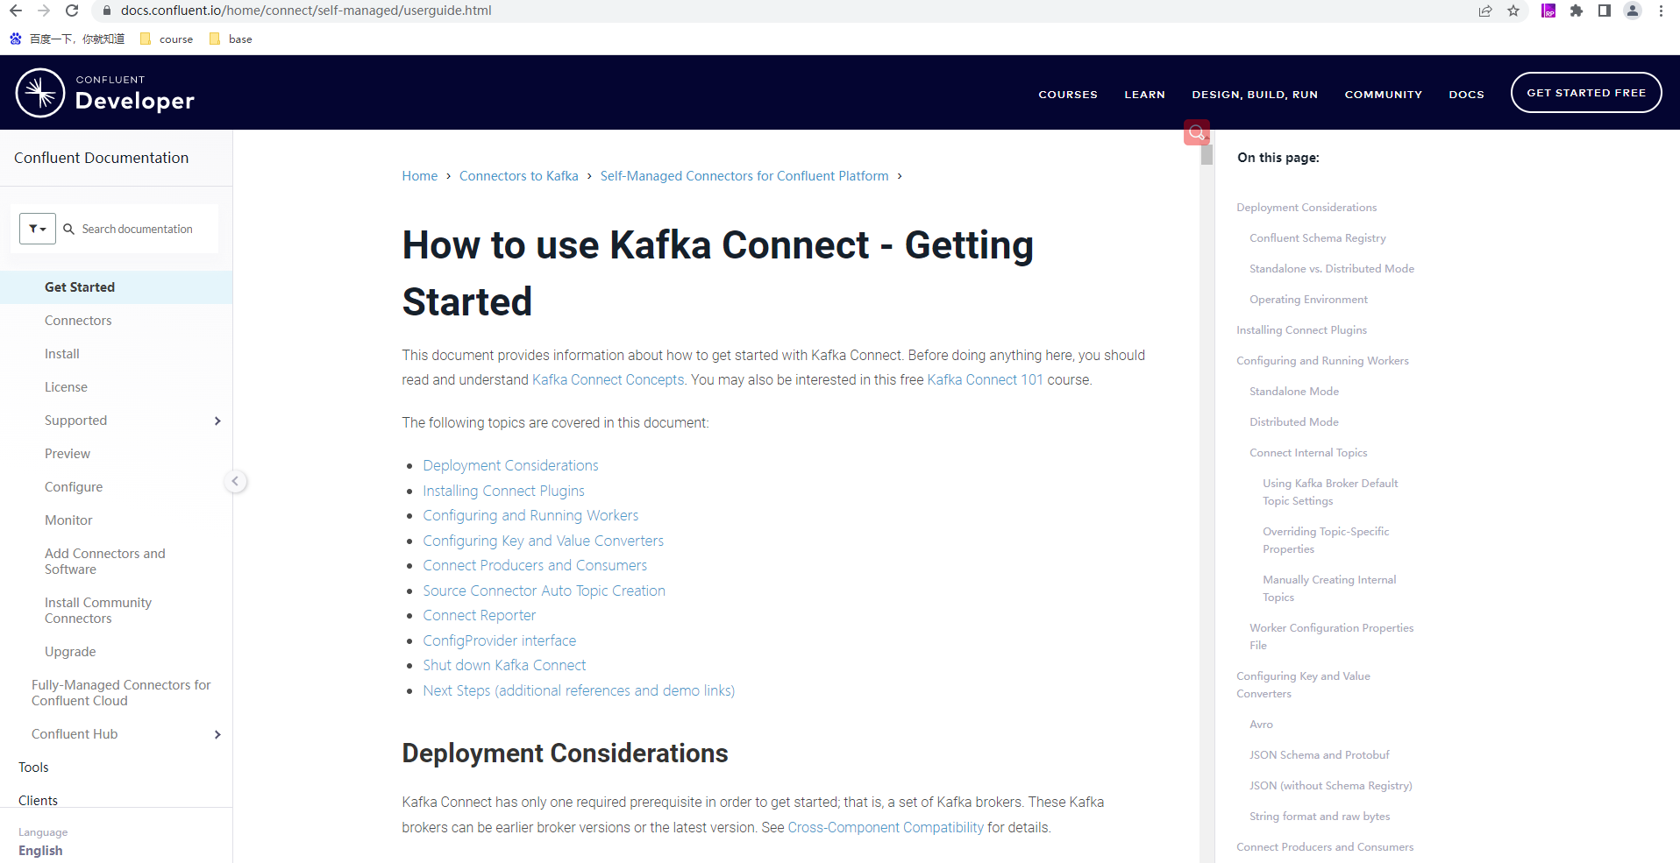Click the browser back arrow

(x=16, y=11)
